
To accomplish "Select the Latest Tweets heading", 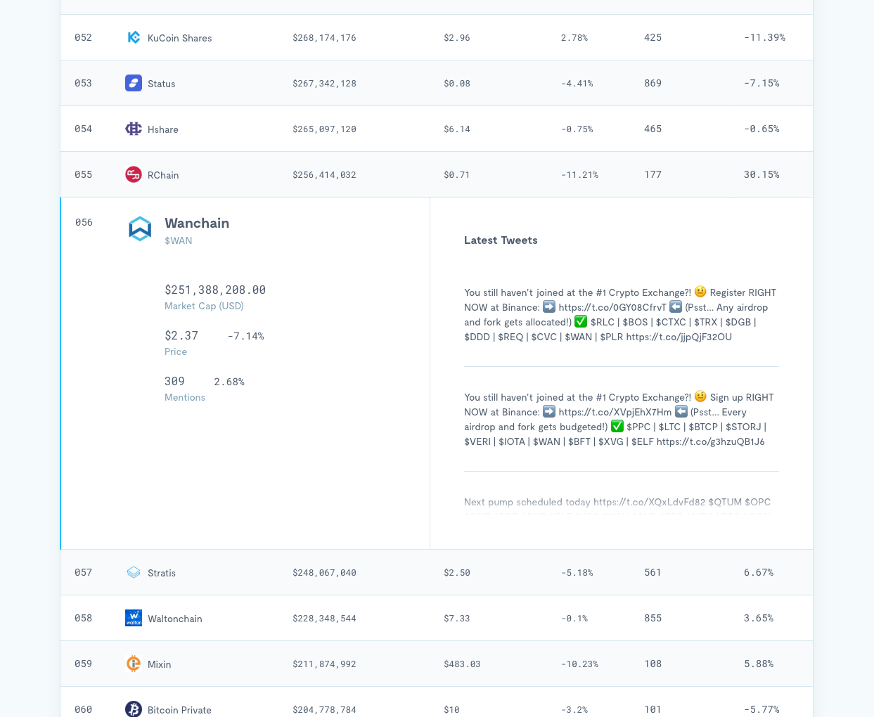I will point(501,240).
